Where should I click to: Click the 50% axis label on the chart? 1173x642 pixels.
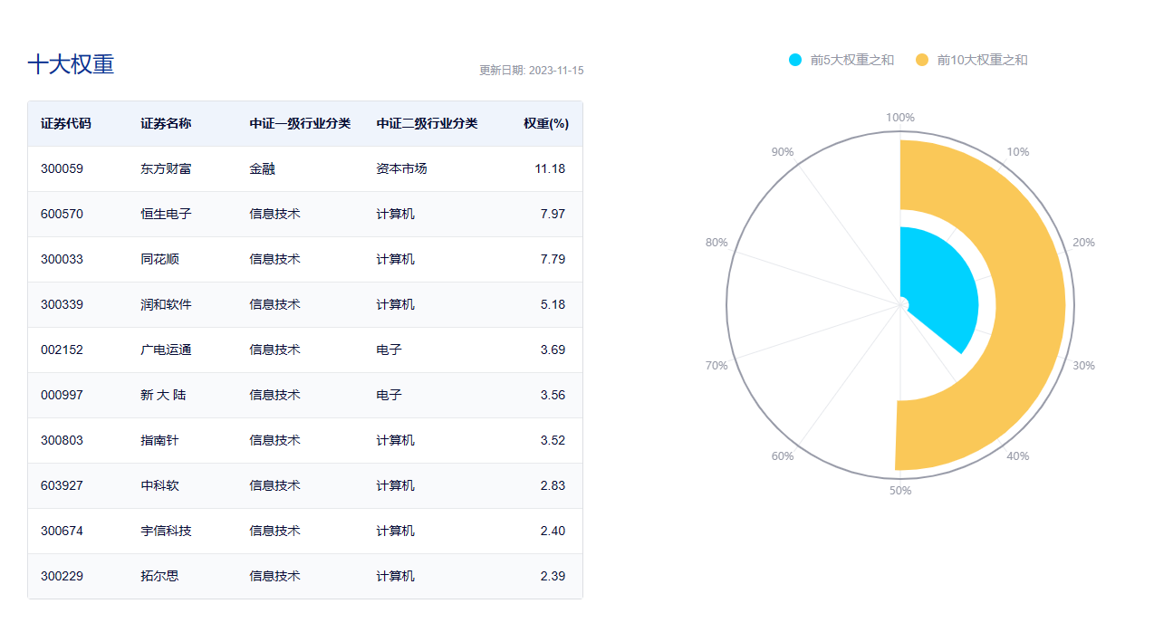coord(899,490)
